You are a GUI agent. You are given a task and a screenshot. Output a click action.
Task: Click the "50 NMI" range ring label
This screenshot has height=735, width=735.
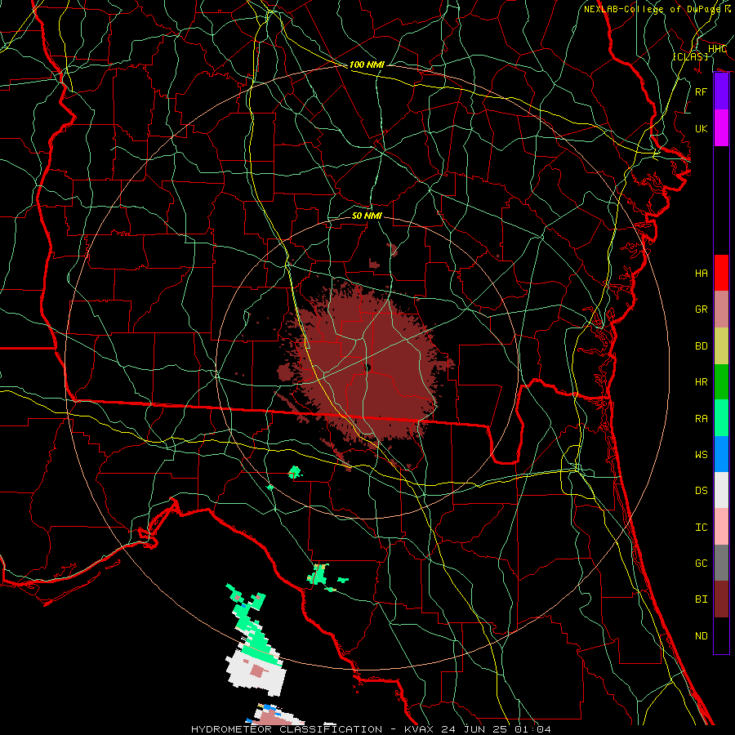click(x=367, y=216)
